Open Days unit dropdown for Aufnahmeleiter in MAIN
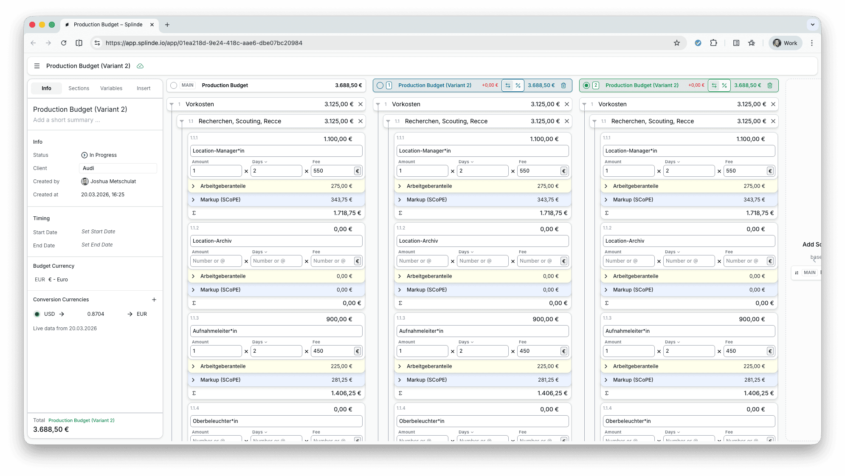845x476 pixels. (x=260, y=342)
